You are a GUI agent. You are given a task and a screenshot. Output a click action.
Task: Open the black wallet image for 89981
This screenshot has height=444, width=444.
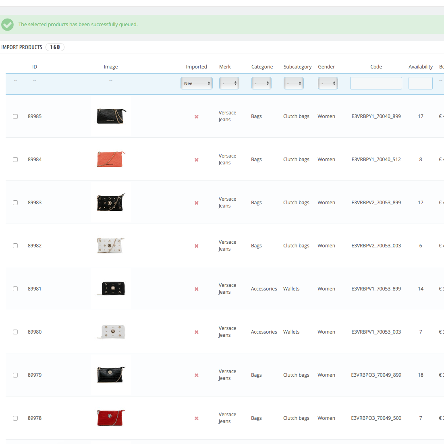[111, 288]
